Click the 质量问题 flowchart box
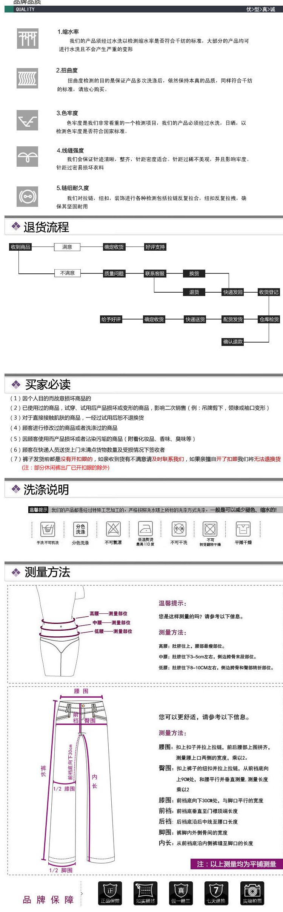The height and width of the screenshot is (912, 283). 114,273
